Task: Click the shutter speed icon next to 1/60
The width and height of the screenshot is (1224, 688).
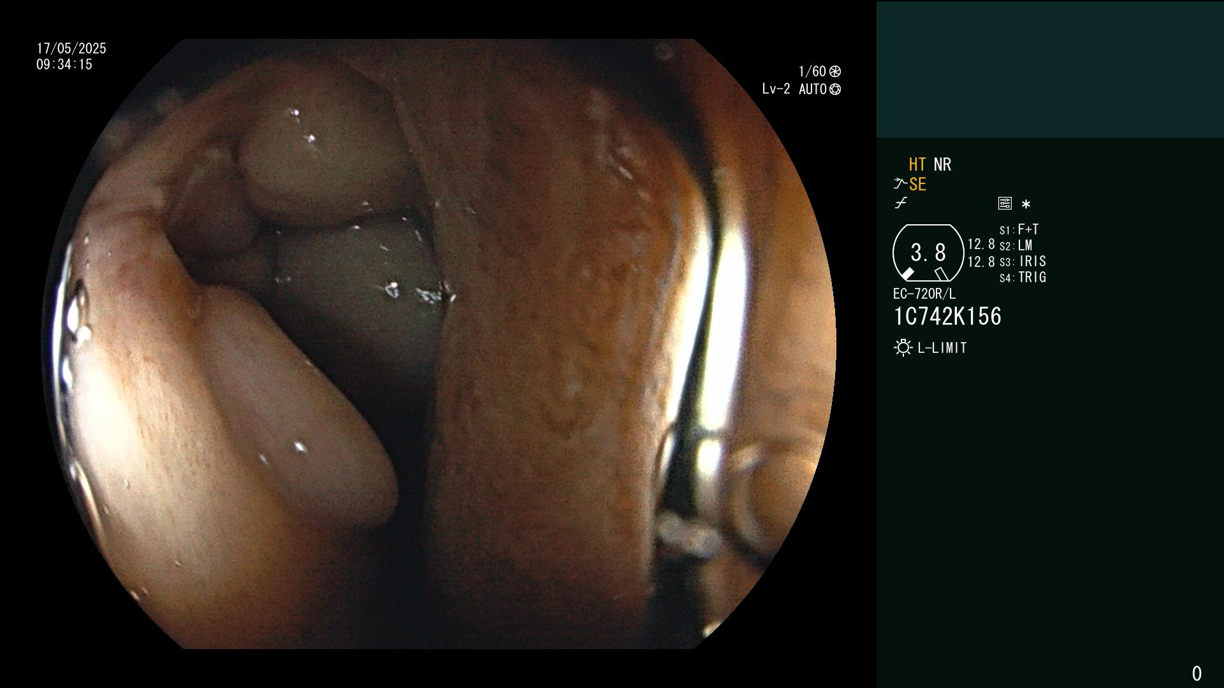Action: pos(835,71)
